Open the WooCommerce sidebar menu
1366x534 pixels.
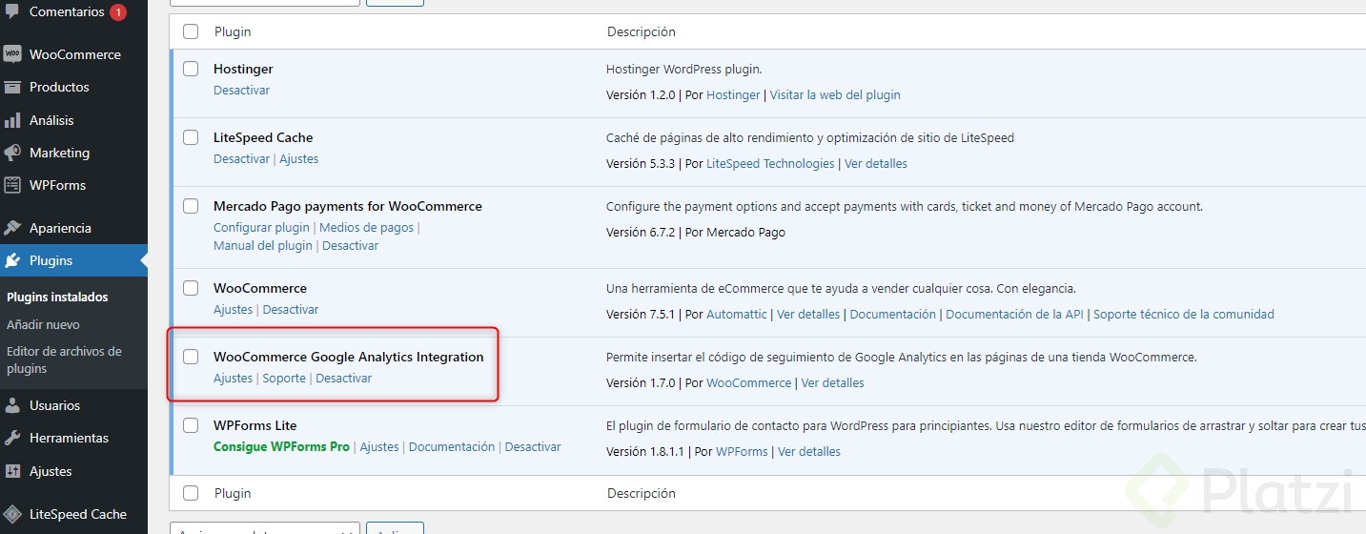coord(73,54)
